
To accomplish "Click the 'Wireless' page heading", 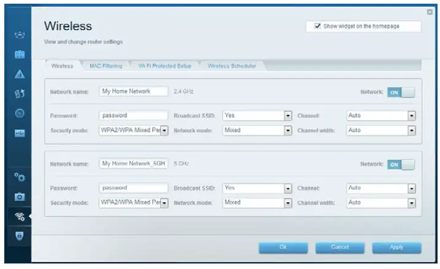I will (68, 26).
